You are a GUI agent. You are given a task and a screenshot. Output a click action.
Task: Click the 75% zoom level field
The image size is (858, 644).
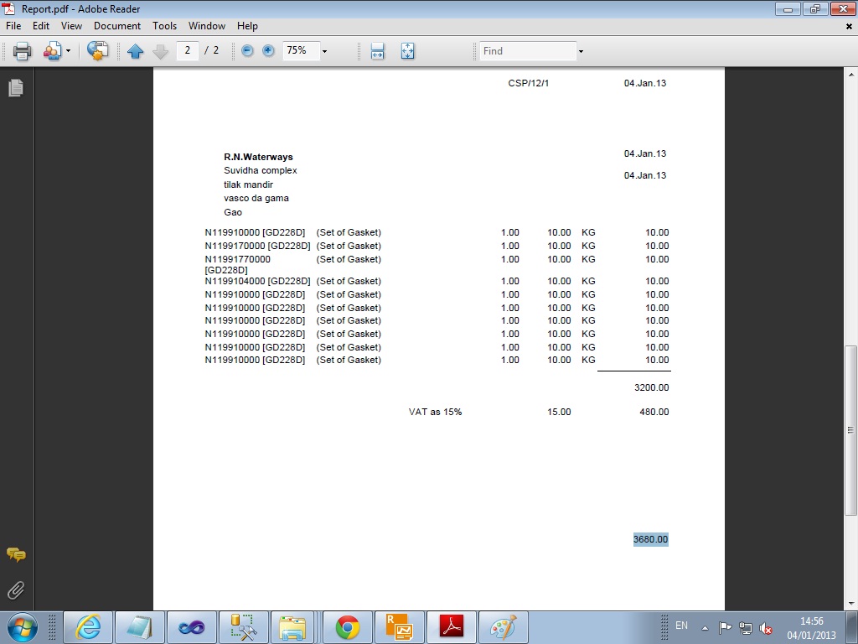pos(301,50)
